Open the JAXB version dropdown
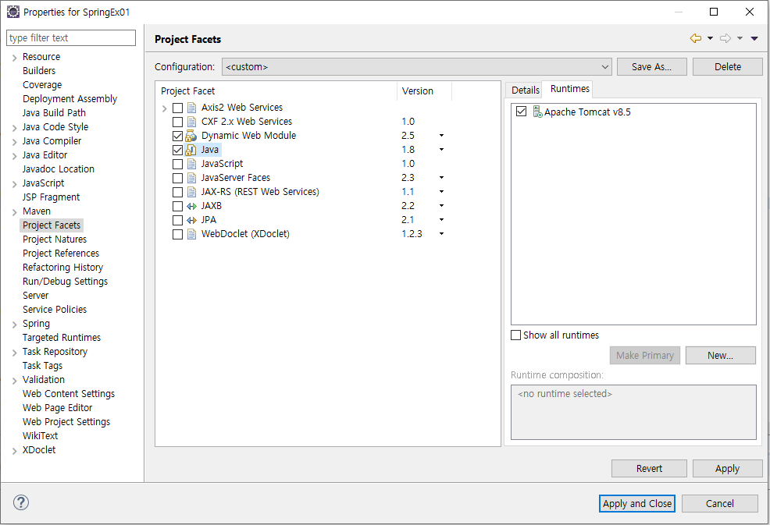This screenshot has width=770, height=525. [441, 206]
